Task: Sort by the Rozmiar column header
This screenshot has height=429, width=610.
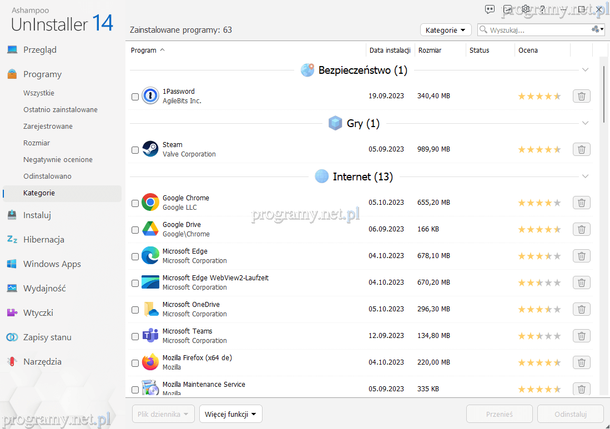Action: [x=430, y=51]
